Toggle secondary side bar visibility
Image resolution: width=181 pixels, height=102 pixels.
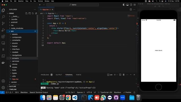[131, 5]
